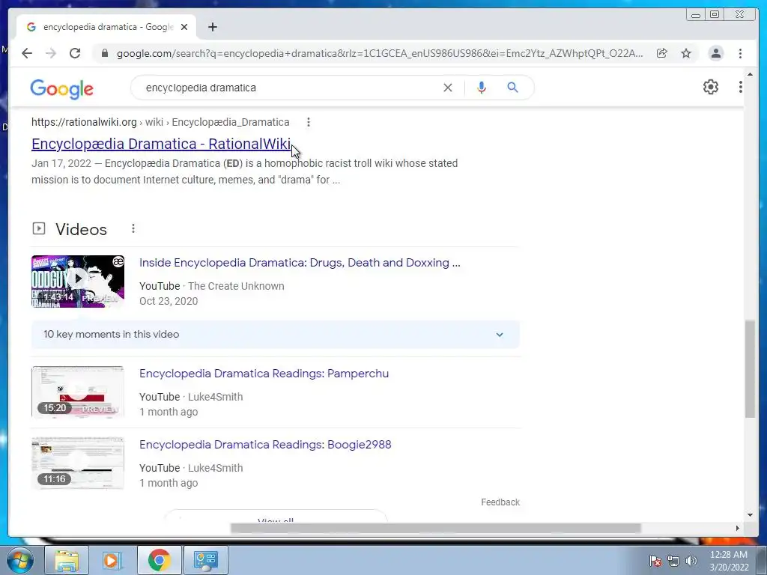Screen dimensions: 767x575
Task: Open the volume control tray icon
Action: coord(691,560)
